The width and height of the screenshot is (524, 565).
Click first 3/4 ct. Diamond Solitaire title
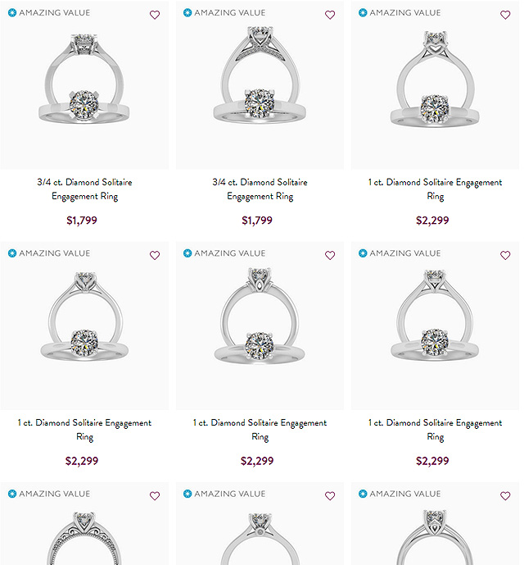click(x=84, y=189)
